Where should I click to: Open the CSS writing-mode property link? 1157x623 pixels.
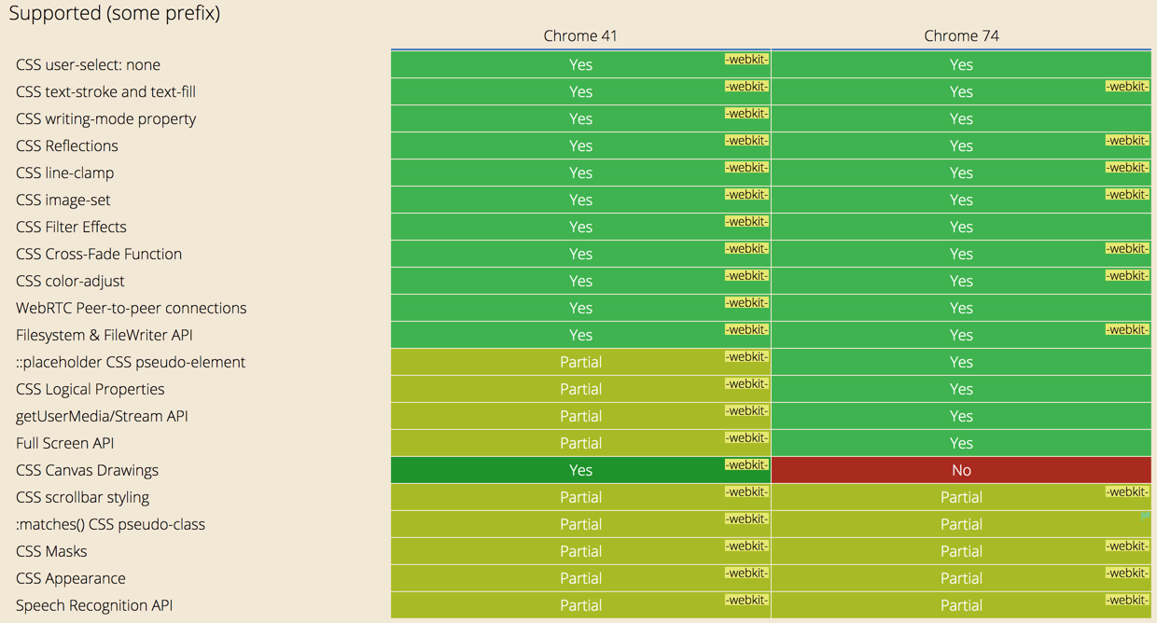point(105,119)
